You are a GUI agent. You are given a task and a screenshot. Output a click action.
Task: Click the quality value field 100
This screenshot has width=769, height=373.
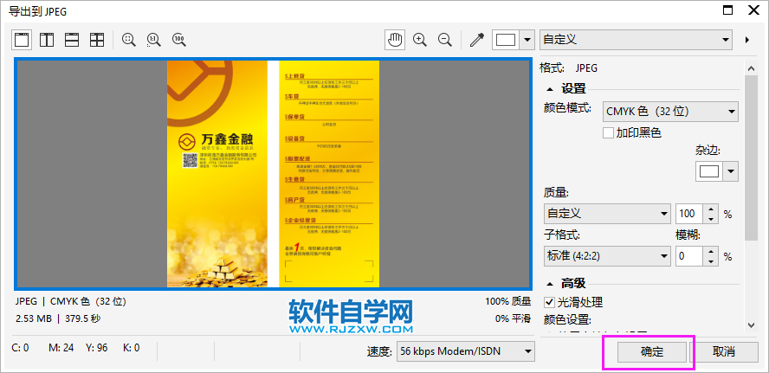coord(689,214)
